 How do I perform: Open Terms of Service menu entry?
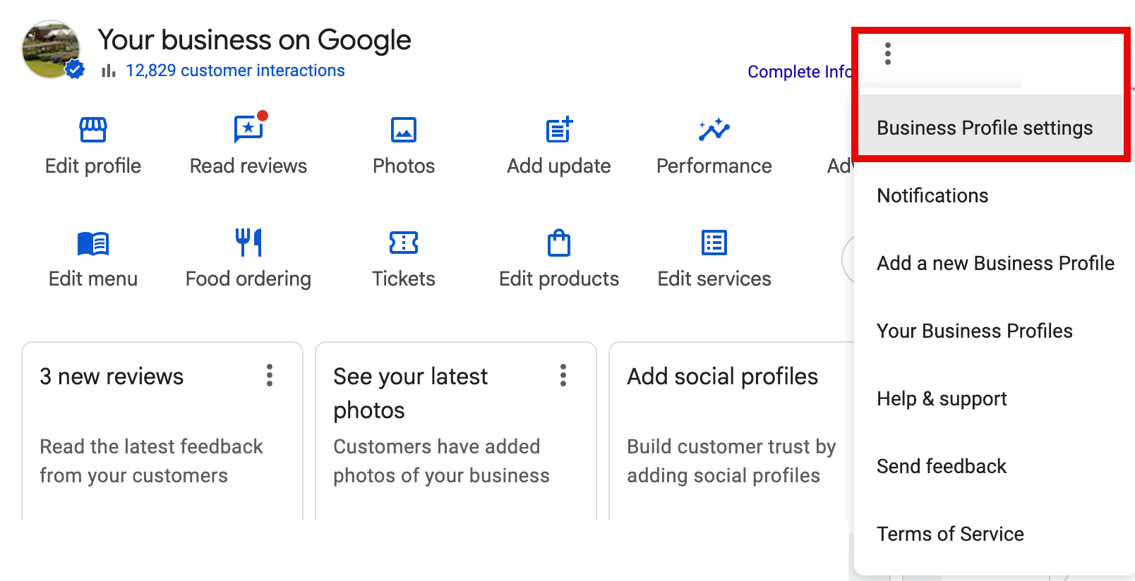[x=995, y=534]
